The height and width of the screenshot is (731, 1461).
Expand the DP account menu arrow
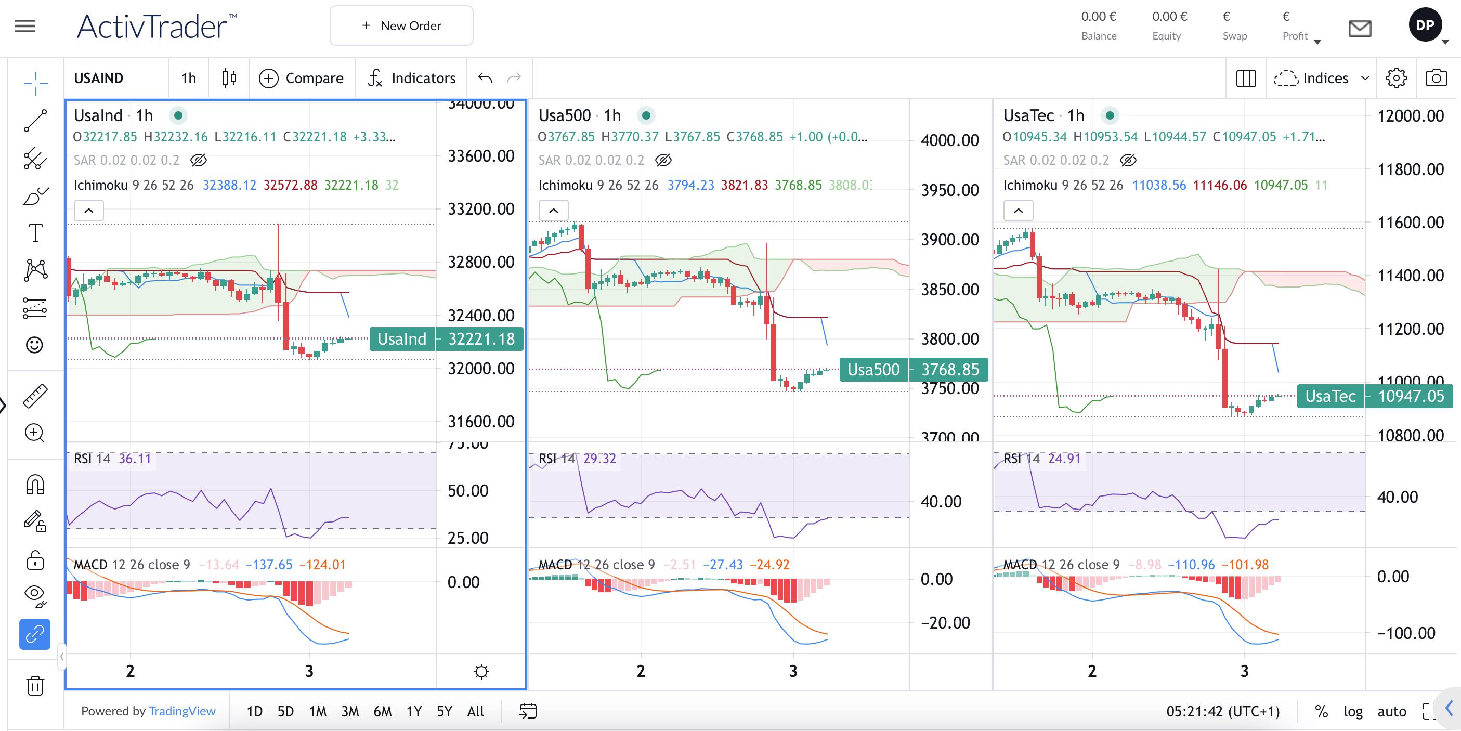click(1445, 42)
